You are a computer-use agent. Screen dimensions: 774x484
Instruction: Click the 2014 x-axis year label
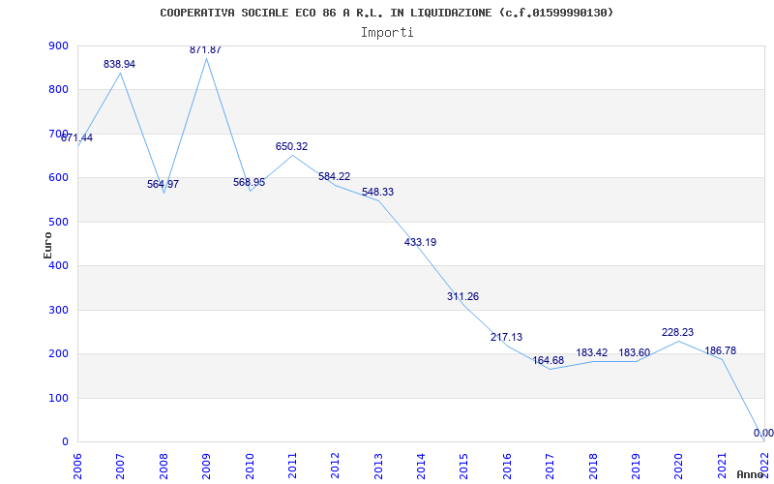[x=421, y=463]
